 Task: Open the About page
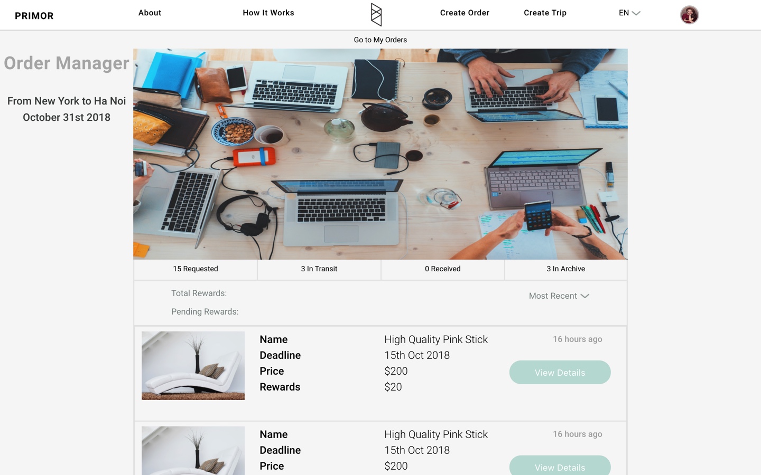tap(150, 13)
